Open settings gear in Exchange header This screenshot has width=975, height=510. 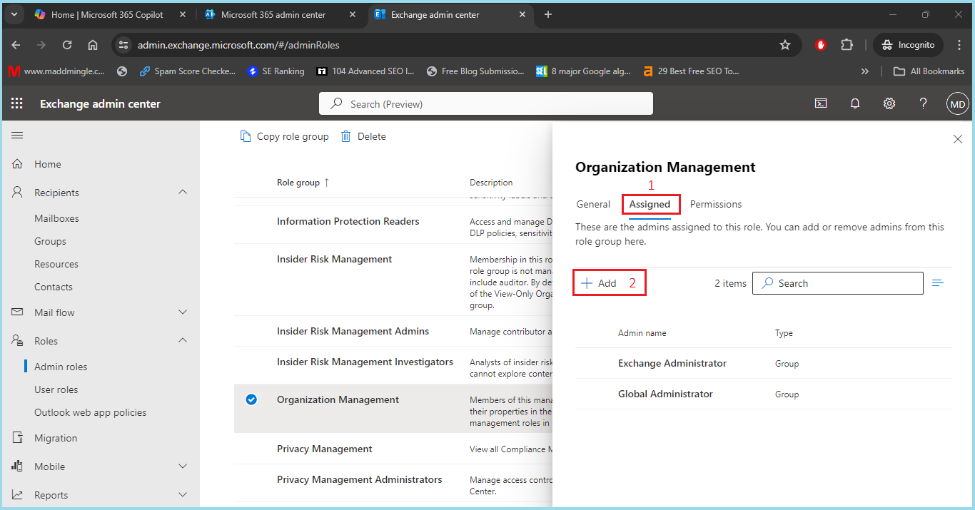coord(889,103)
